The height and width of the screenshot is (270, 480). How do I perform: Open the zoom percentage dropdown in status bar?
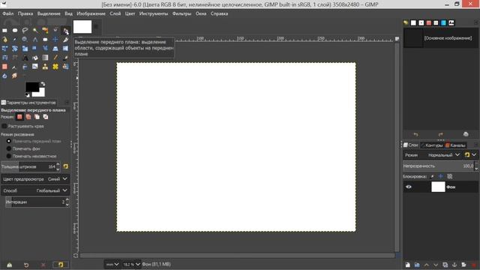(x=131, y=264)
